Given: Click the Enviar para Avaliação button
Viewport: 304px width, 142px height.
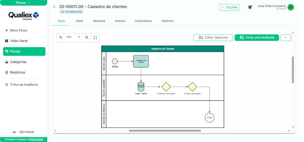Looking at the screenshot, I should pos(257,37).
